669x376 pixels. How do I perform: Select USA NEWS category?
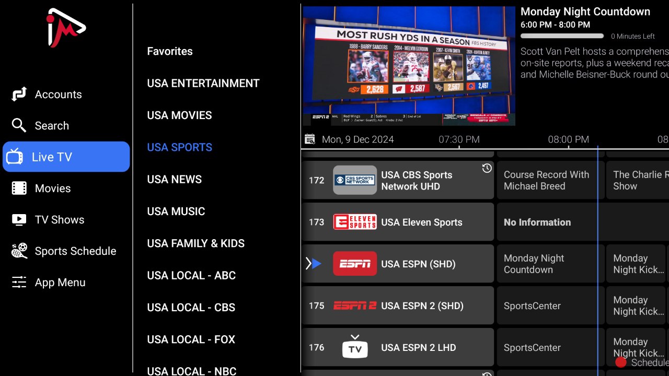(174, 180)
